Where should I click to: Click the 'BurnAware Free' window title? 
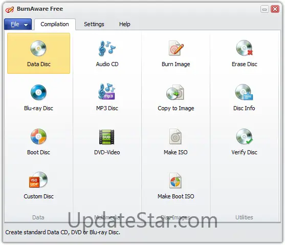point(40,9)
